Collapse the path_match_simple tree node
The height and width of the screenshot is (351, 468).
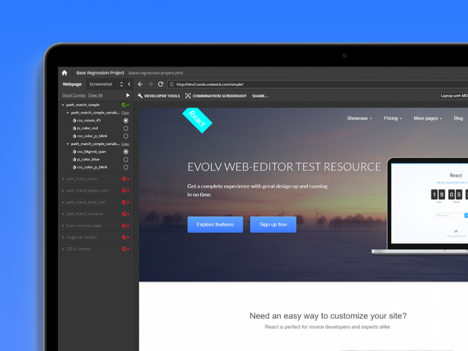[x=63, y=105]
